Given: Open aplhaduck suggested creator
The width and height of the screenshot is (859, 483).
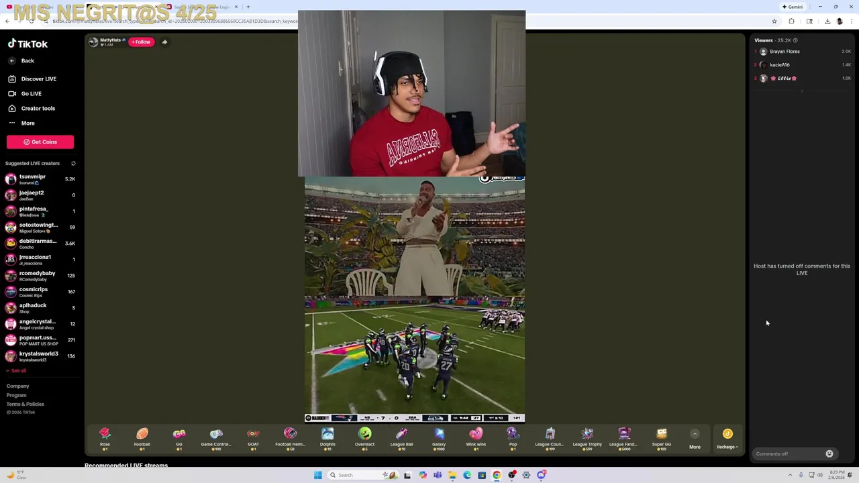Looking at the screenshot, I should point(40,308).
